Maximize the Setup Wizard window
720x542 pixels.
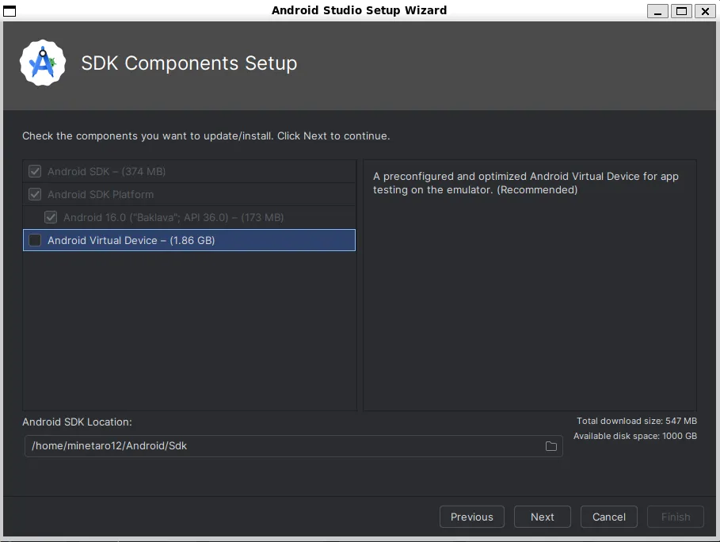click(681, 11)
